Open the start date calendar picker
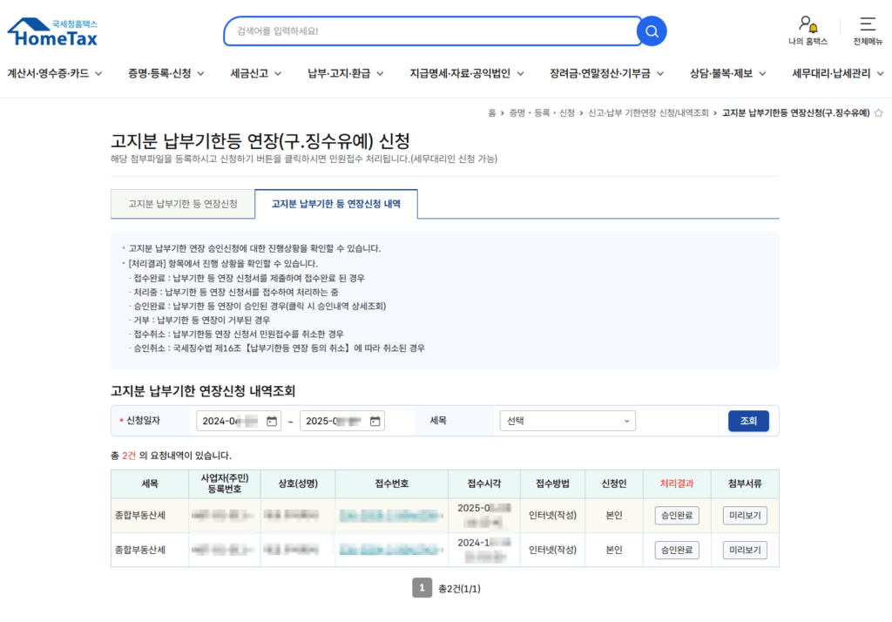892x622 pixels. click(272, 422)
